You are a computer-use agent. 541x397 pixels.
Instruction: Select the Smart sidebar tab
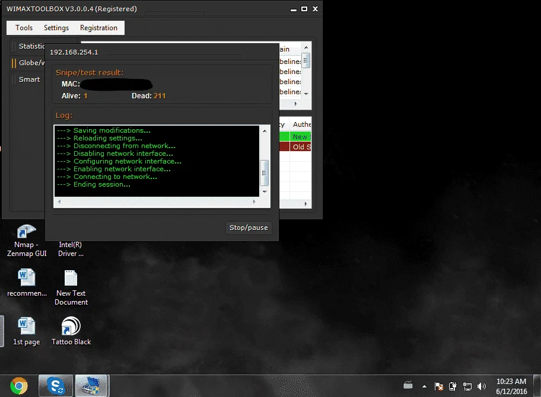(x=29, y=79)
